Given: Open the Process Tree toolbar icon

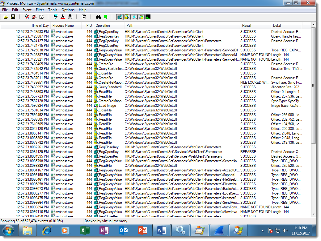Looking at the screenshot, I should tap(84, 17).
